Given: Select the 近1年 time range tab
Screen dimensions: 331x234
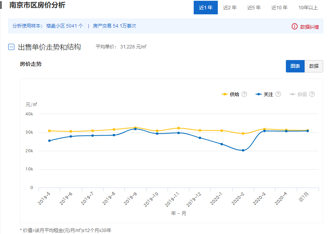Looking at the screenshot, I should click(x=206, y=8).
